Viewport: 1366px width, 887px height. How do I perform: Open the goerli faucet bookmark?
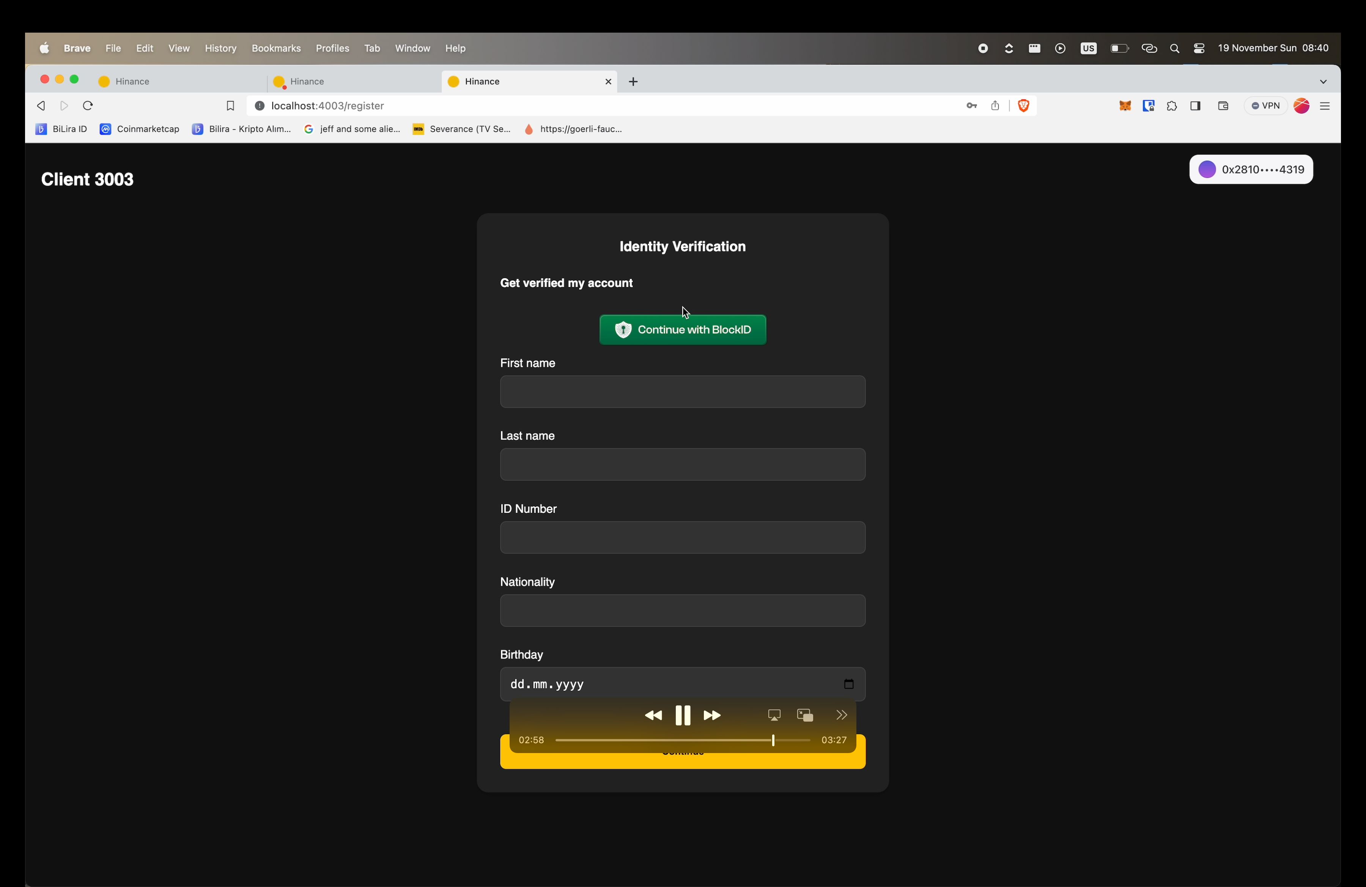[573, 129]
